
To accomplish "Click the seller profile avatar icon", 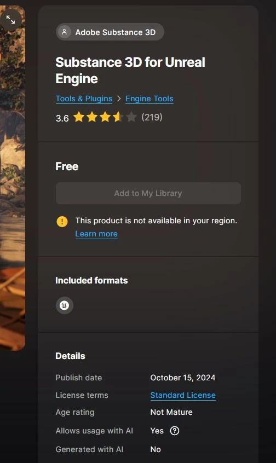I will pos(64,32).
